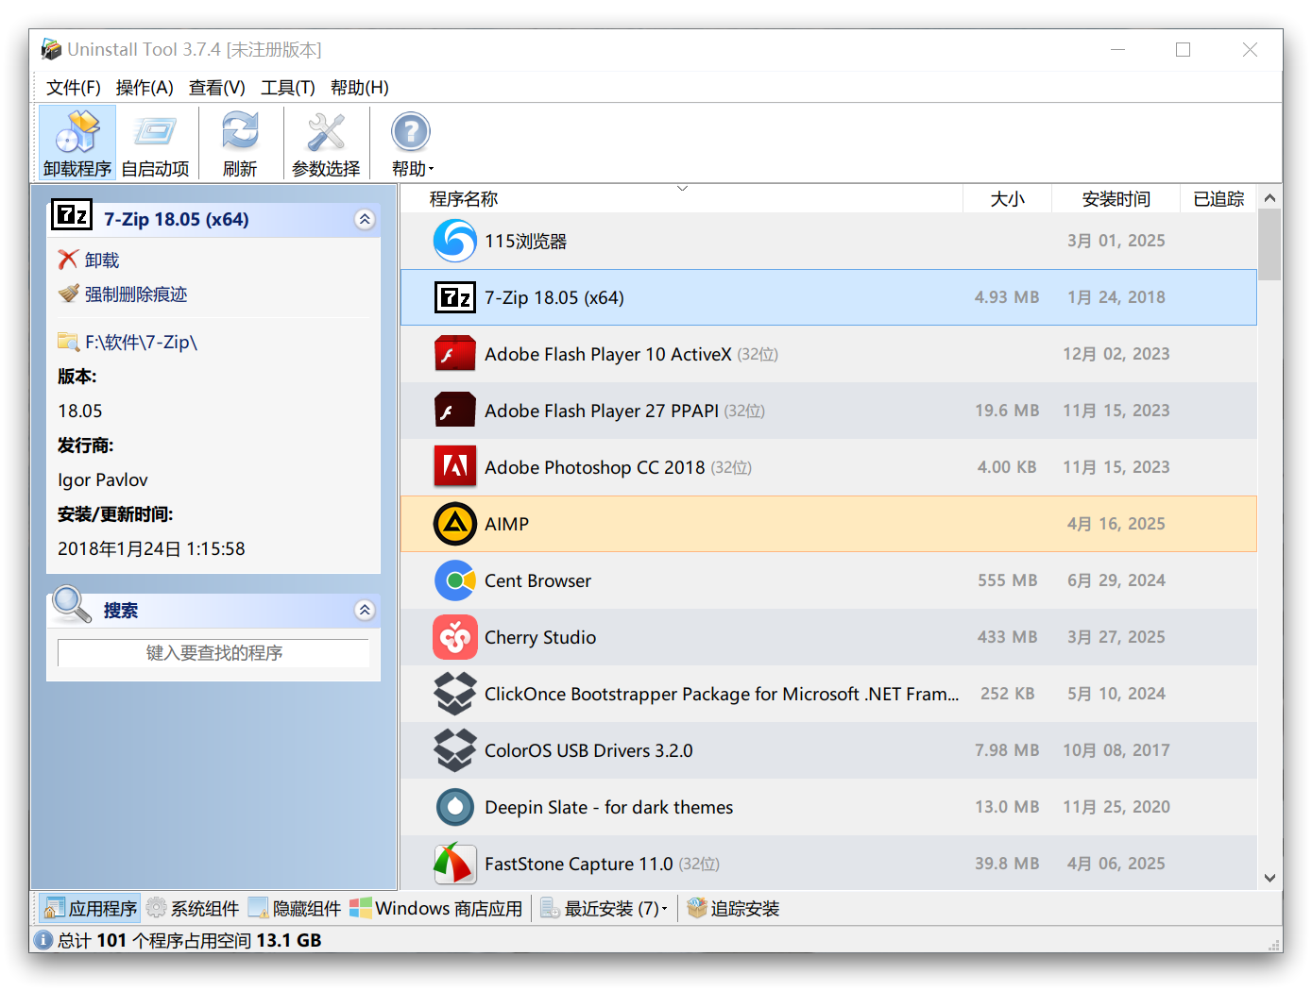This screenshot has height=991, width=1312.
Task: Open the View (查看) menu
Action: coord(217,88)
